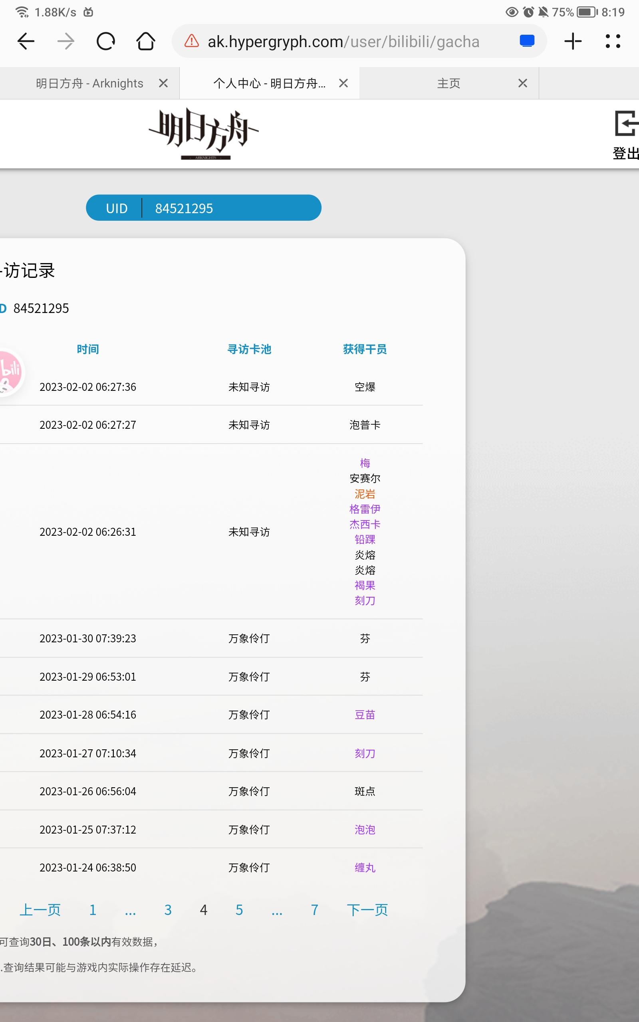This screenshot has width=639, height=1022.
Task: Click the Arknights logo
Action: 204,133
